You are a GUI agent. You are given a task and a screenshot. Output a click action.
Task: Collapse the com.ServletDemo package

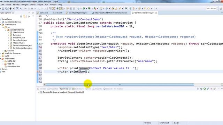point(6,30)
